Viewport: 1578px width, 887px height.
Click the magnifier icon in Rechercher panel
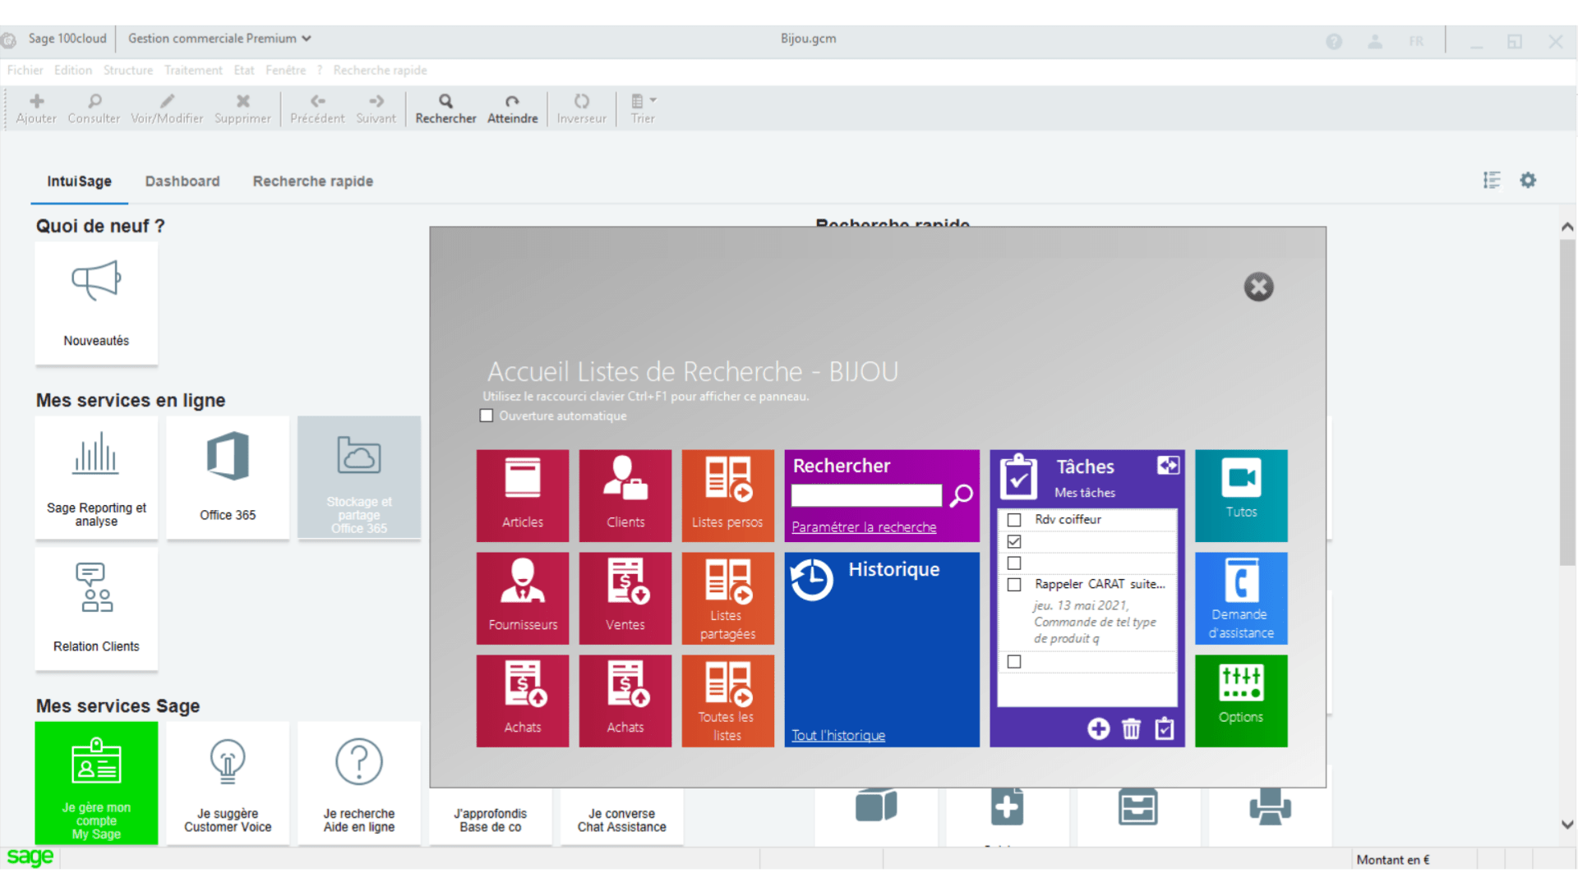pos(961,495)
